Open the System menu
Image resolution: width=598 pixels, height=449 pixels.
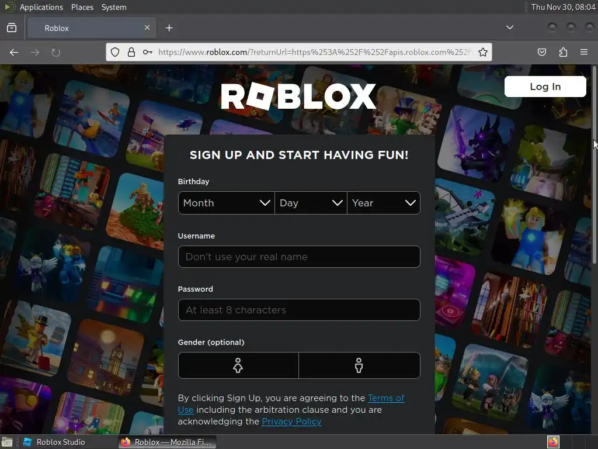pyautogui.click(x=114, y=7)
